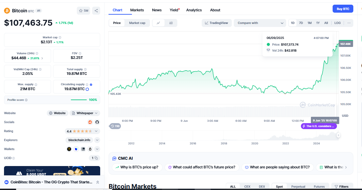Click the Bitcoin logo icon
362x190 pixels.
click(x=7, y=11)
